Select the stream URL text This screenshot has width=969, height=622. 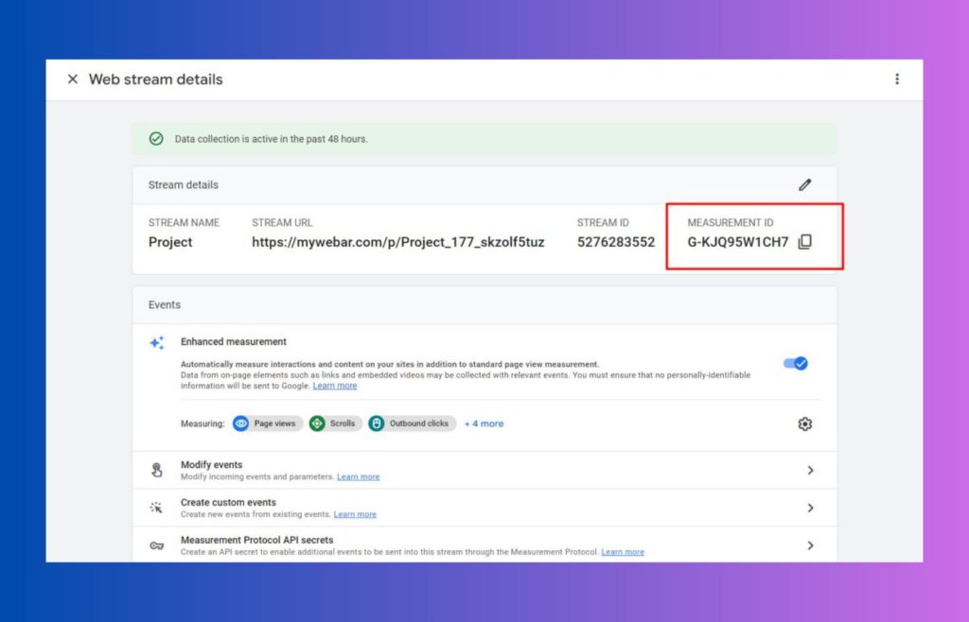[397, 242]
